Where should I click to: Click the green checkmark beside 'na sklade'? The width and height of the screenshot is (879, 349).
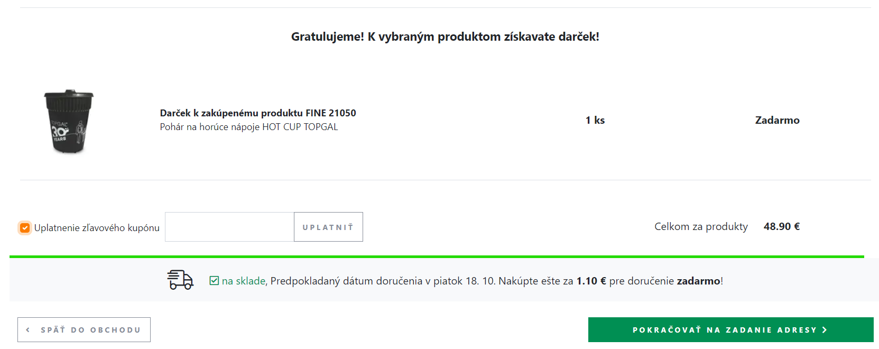[213, 280]
